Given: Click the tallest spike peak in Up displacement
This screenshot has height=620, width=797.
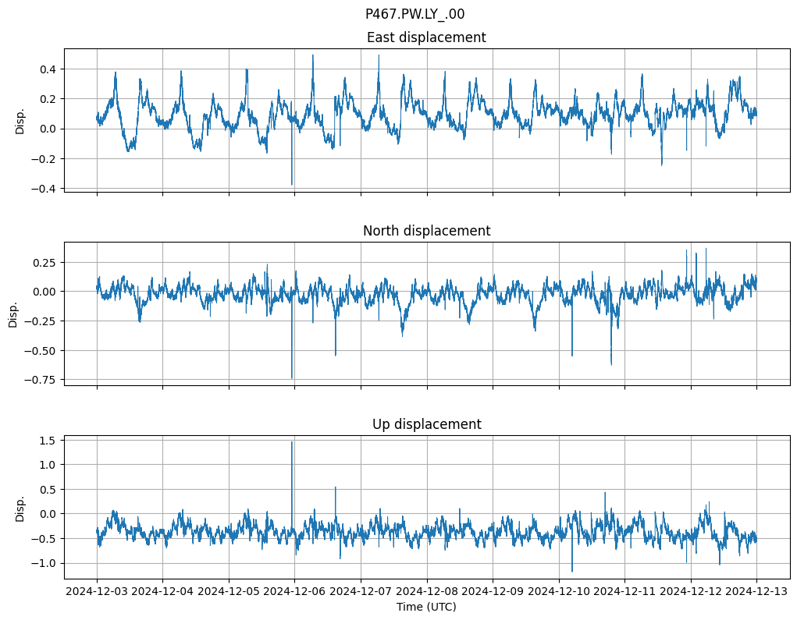Looking at the screenshot, I should (292, 442).
